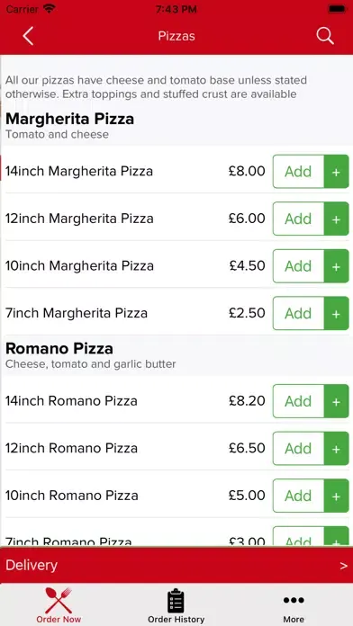Add 10inch Margherita Pizza to order
Screen dimensions: 353x626
click(298, 266)
